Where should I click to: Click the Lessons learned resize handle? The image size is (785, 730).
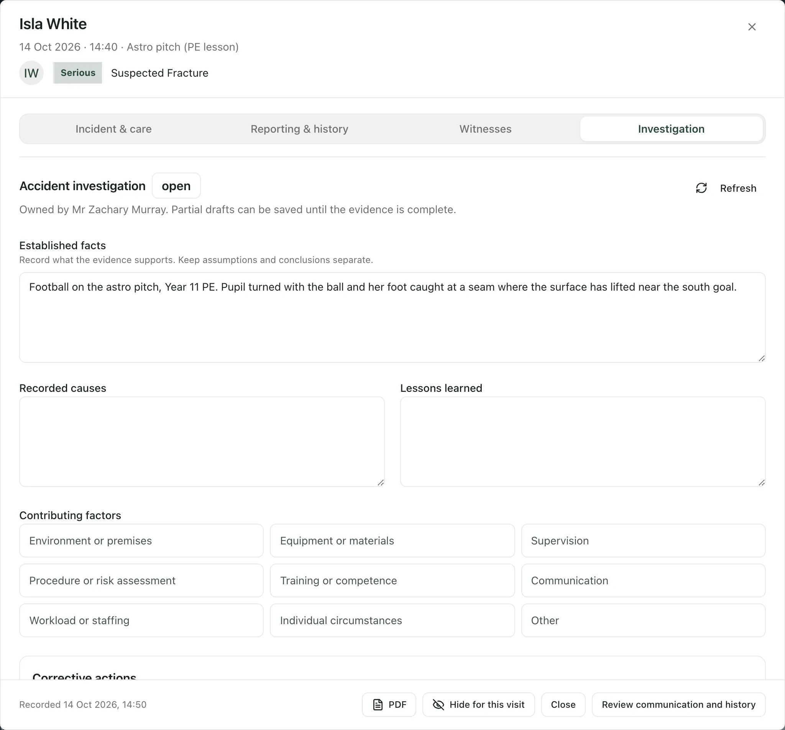click(x=762, y=482)
